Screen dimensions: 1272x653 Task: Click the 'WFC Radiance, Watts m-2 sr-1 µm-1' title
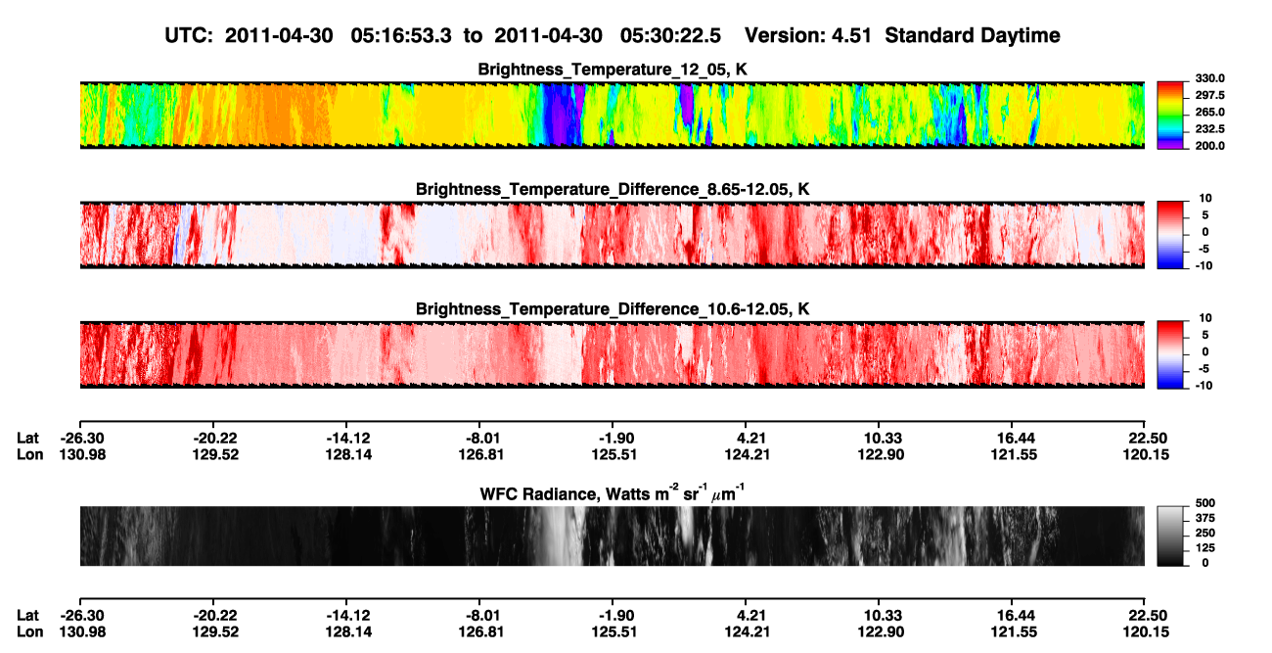coord(613,492)
